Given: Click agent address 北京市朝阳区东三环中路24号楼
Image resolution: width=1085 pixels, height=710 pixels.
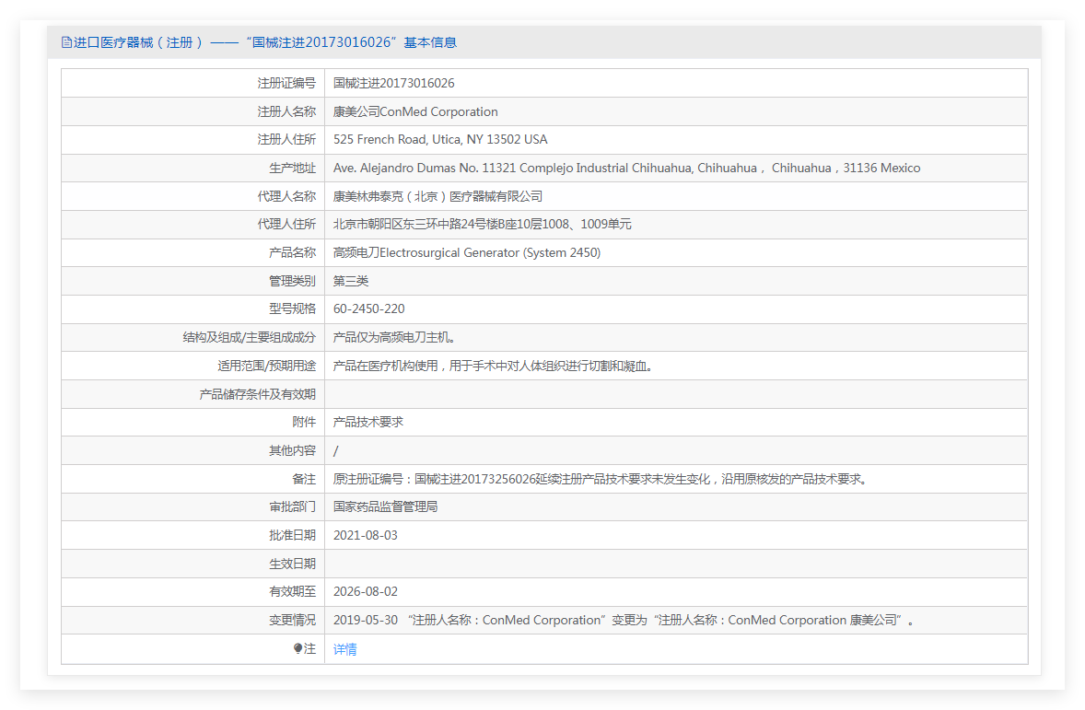Looking at the screenshot, I should point(482,224).
